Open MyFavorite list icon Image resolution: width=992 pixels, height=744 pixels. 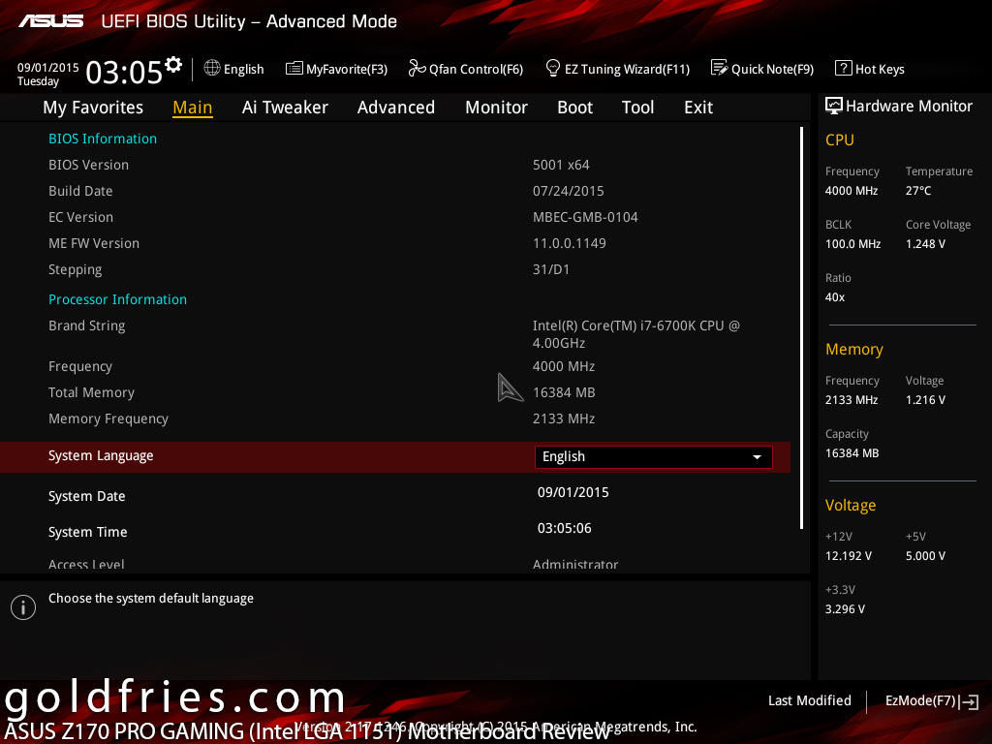(294, 69)
